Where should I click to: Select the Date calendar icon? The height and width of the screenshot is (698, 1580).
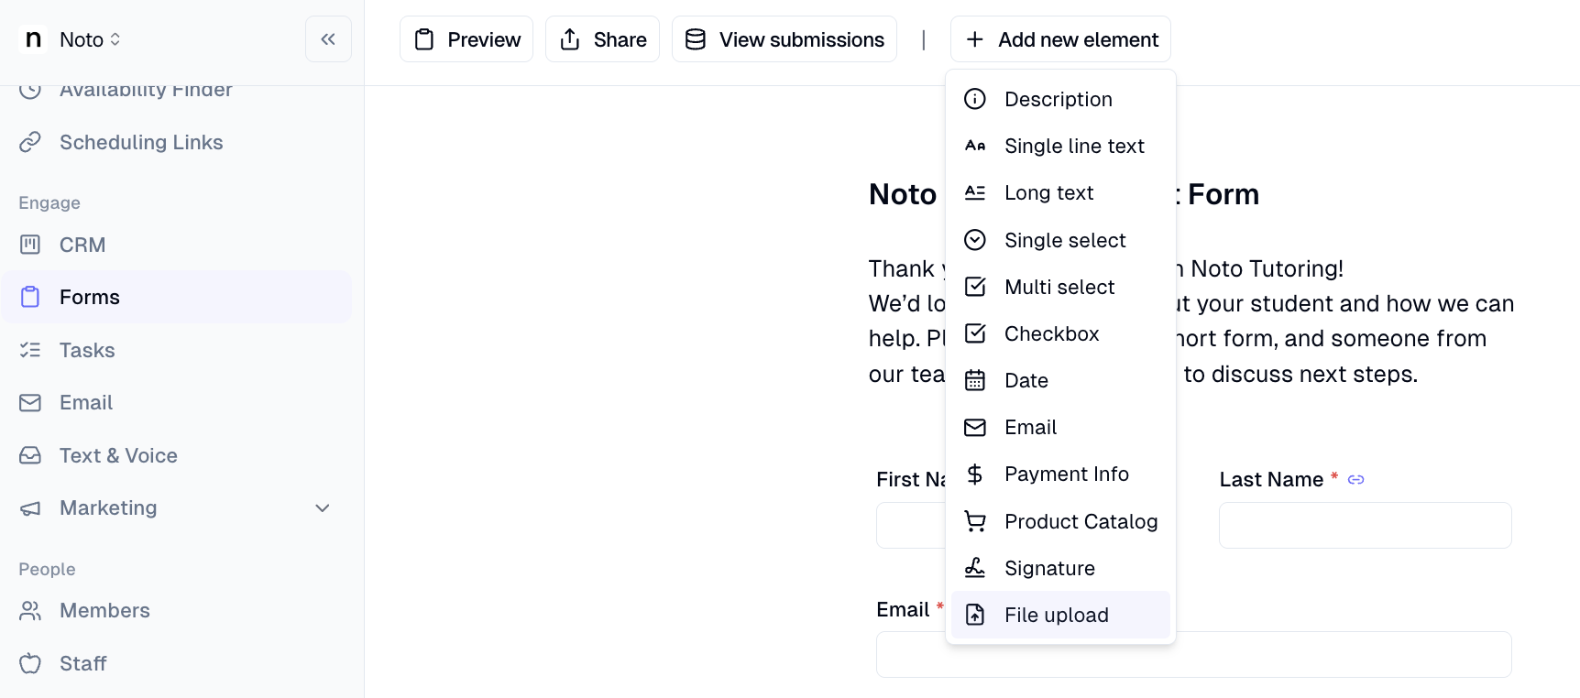pos(975,380)
